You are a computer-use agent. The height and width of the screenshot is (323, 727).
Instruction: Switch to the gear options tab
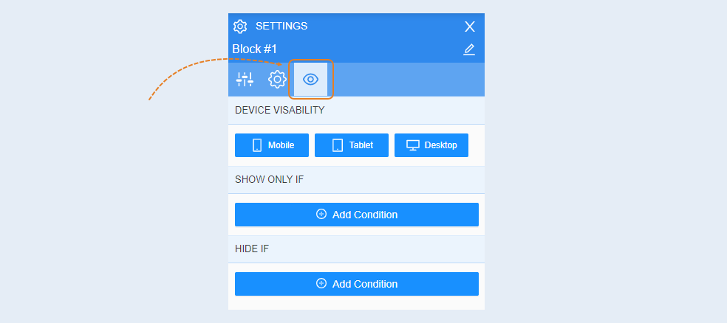point(277,80)
